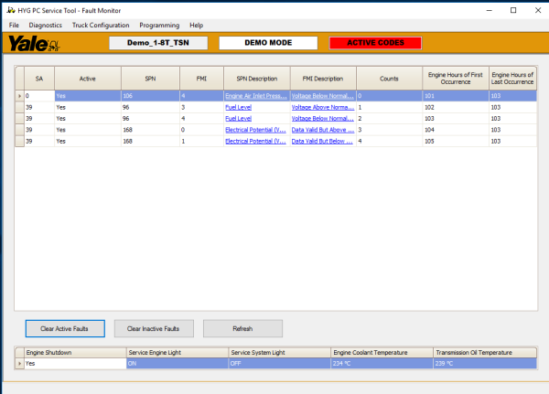
Task: Maximize the Fault Monitor window
Action: (x=513, y=10)
